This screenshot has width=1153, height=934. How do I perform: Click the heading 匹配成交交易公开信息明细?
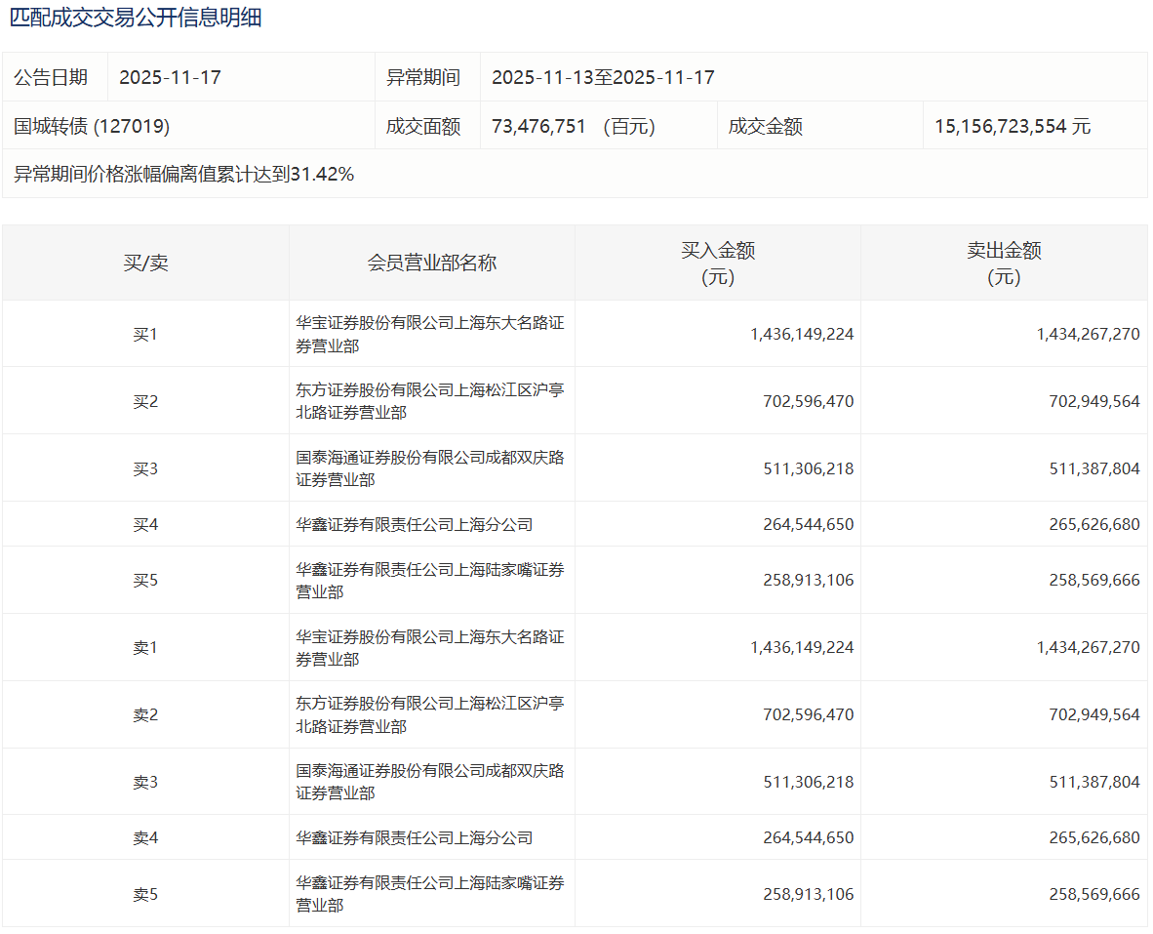pos(136,18)
